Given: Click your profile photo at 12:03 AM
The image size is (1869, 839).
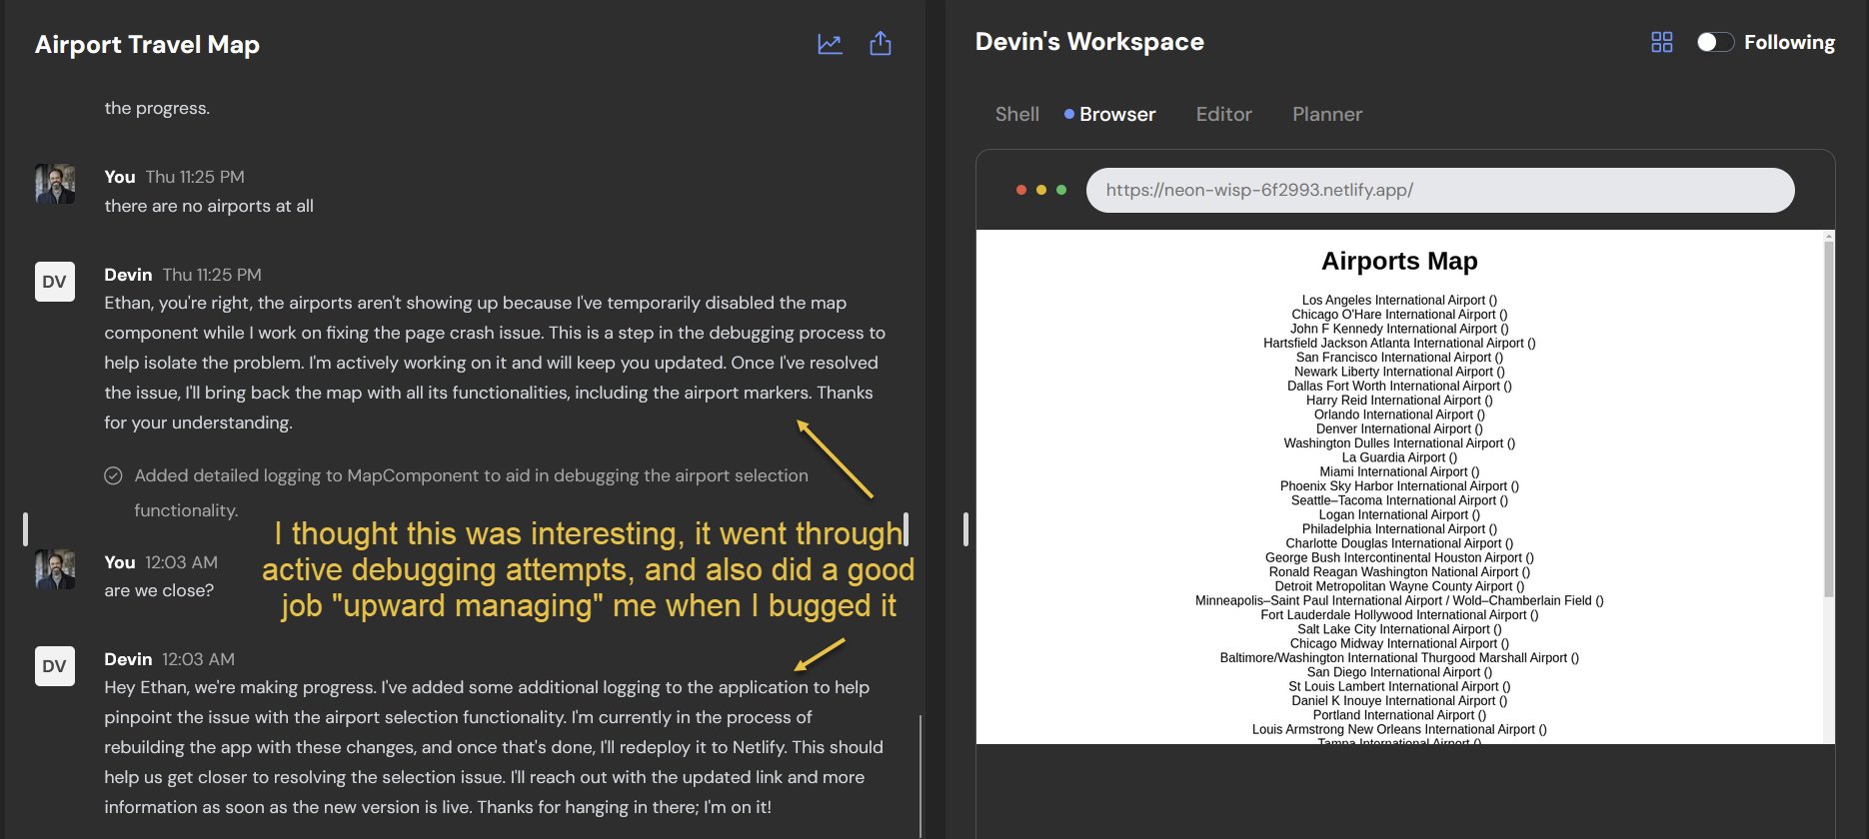Looking at the screenshot, I should pos(55,569).
